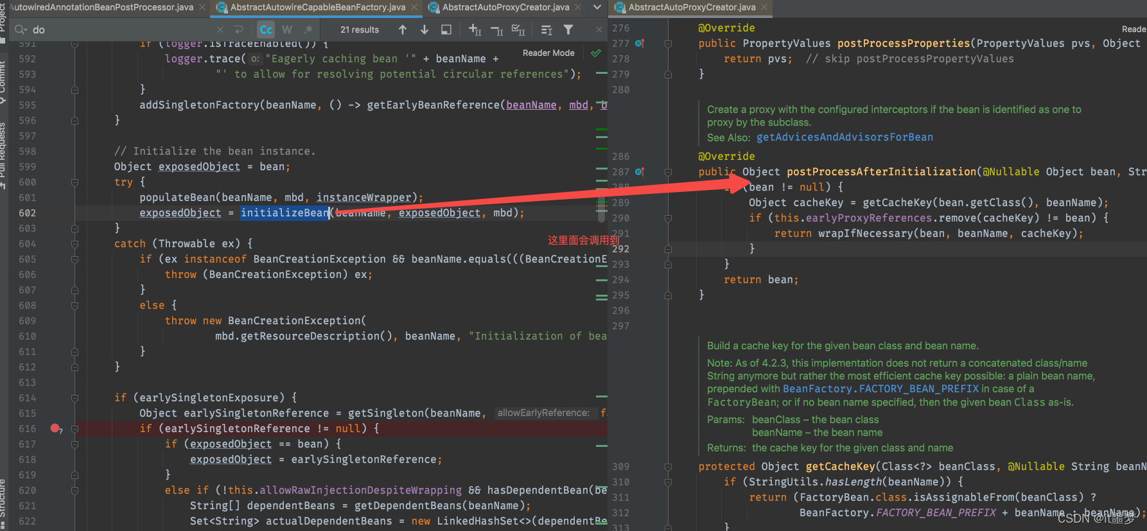Insert new line in search field

239,30
